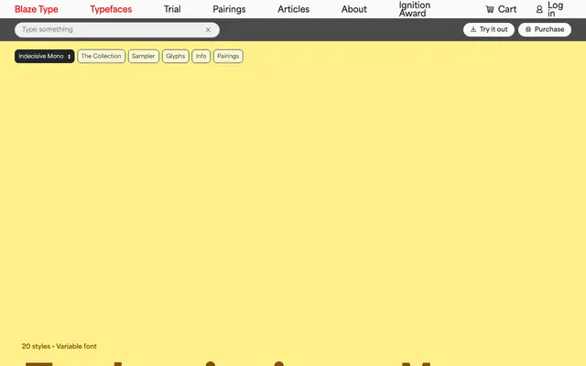This screenshot has width=586, height=366.
Task: Click the user account icon
Action: click(539, 9)
